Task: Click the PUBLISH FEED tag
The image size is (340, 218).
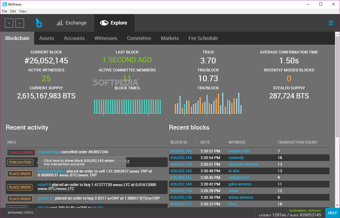Action: click(x=20, y=162)
